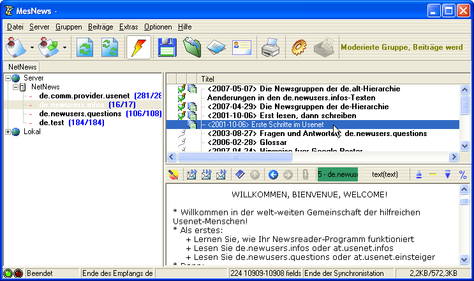The height and width of the screenshot is (281, 474).
Task: Click the floppy disk save icon
Action: tap(167, 47)
